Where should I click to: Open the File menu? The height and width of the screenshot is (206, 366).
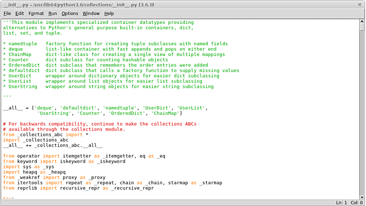pos(7,14)
